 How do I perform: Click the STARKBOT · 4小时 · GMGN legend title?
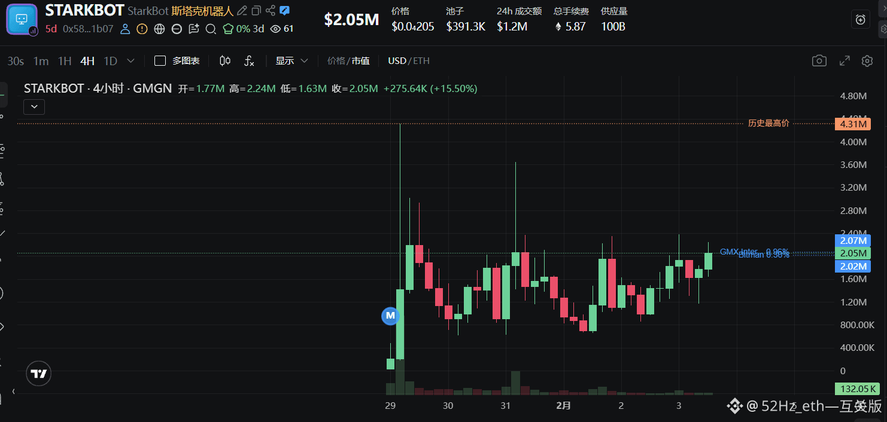click(98, 88)
